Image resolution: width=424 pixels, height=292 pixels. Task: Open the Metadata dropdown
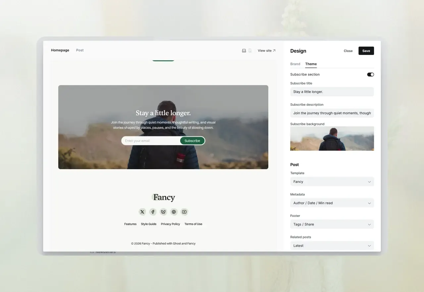coord(332,203)
